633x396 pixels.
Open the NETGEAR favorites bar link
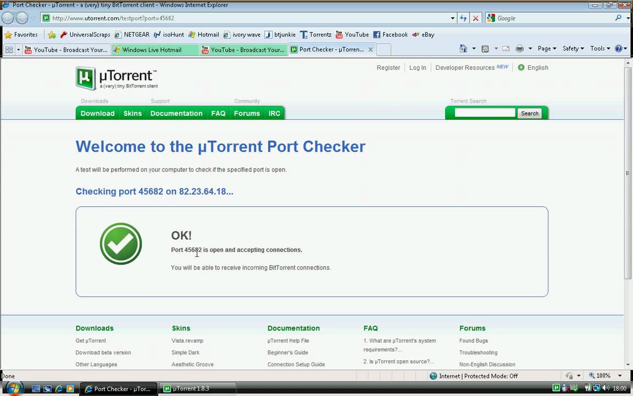click(132, 35)
